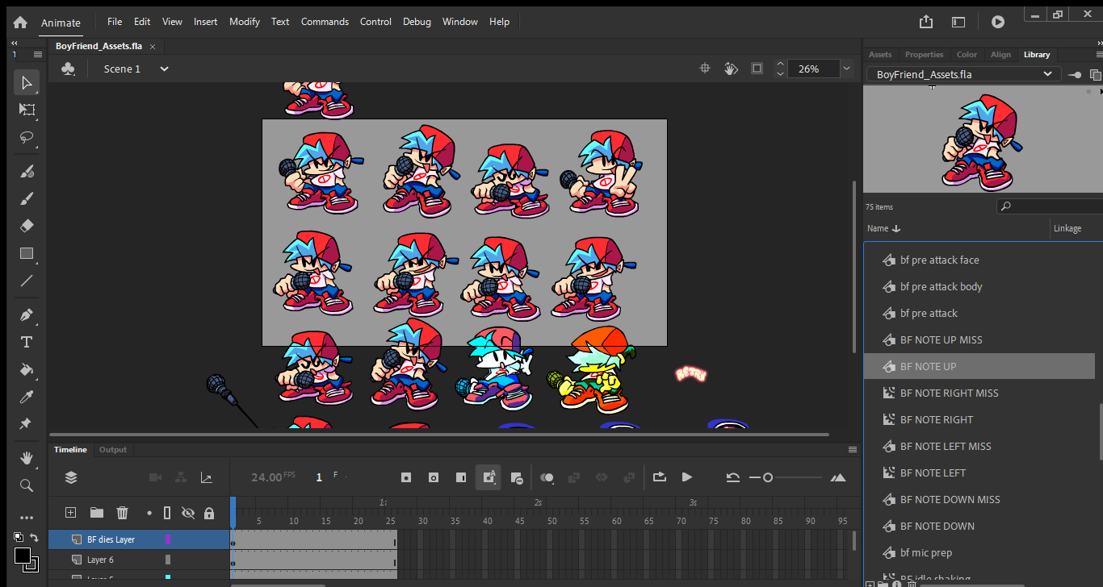Screen dimensions: 1103x587
Task: Select the BF dies Layer in timeline
Action: (x=111, y=539)
